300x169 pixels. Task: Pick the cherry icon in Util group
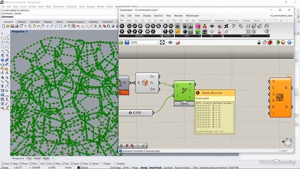click(x=205, y=26)
